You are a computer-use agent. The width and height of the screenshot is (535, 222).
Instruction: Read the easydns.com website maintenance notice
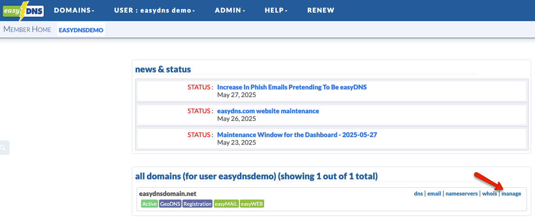coord(268,111)
